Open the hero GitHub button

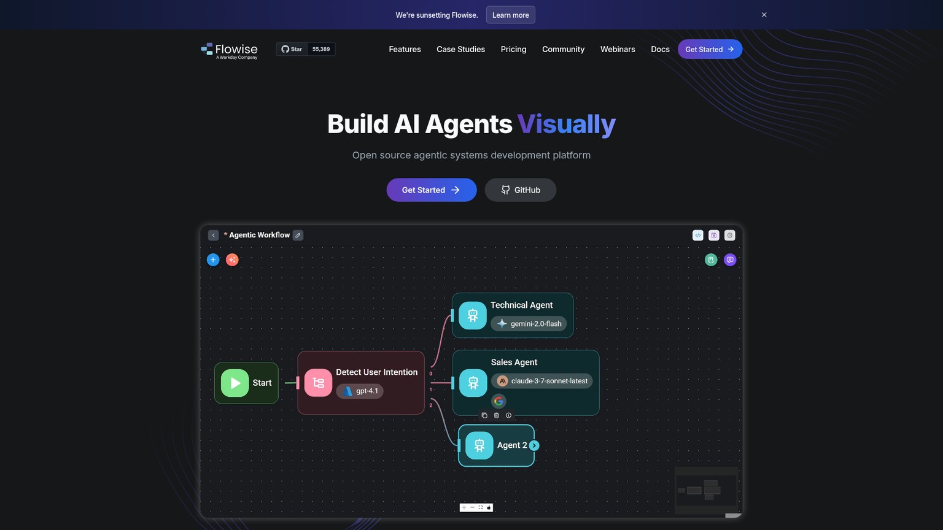point(521,190)
